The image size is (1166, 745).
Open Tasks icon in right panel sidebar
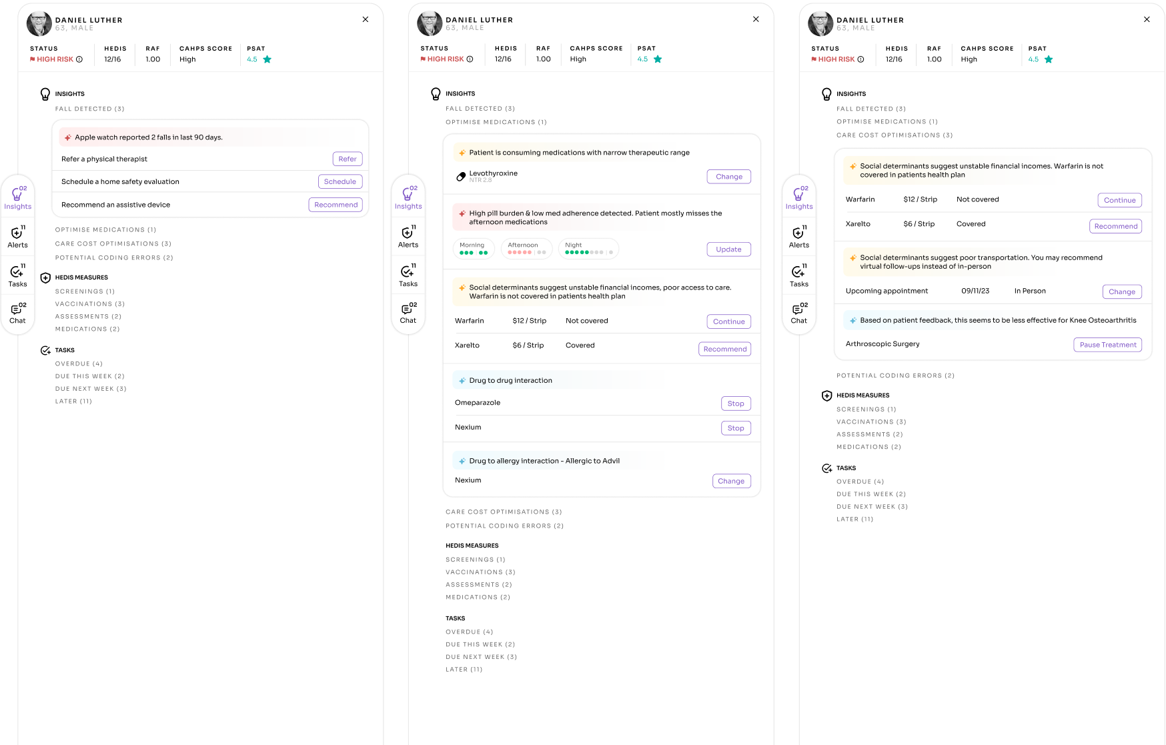(799, 275)
